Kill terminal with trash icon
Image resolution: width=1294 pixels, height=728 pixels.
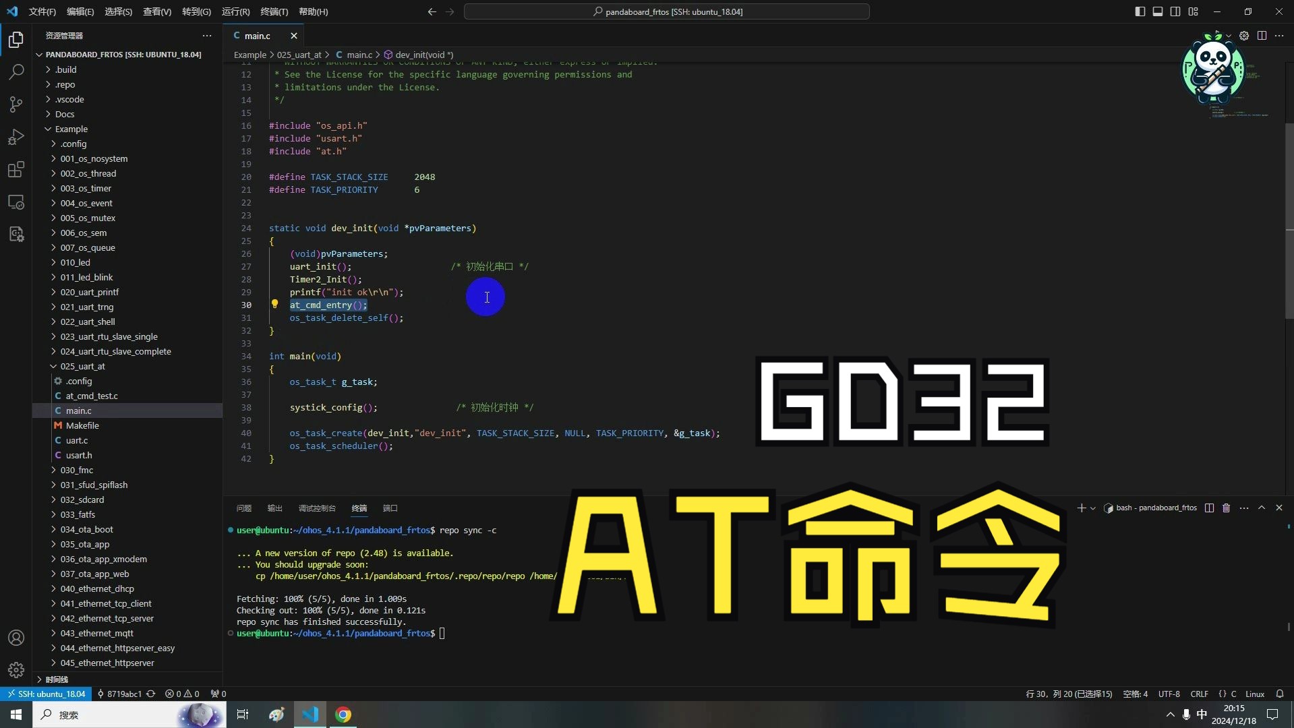coord(1227,508)
